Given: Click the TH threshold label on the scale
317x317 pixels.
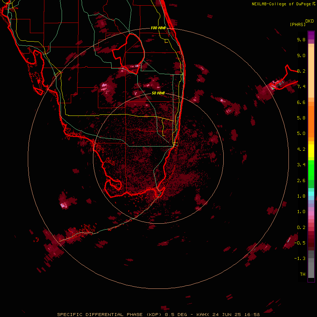Looking at the screenshot, I should point(303,274).
